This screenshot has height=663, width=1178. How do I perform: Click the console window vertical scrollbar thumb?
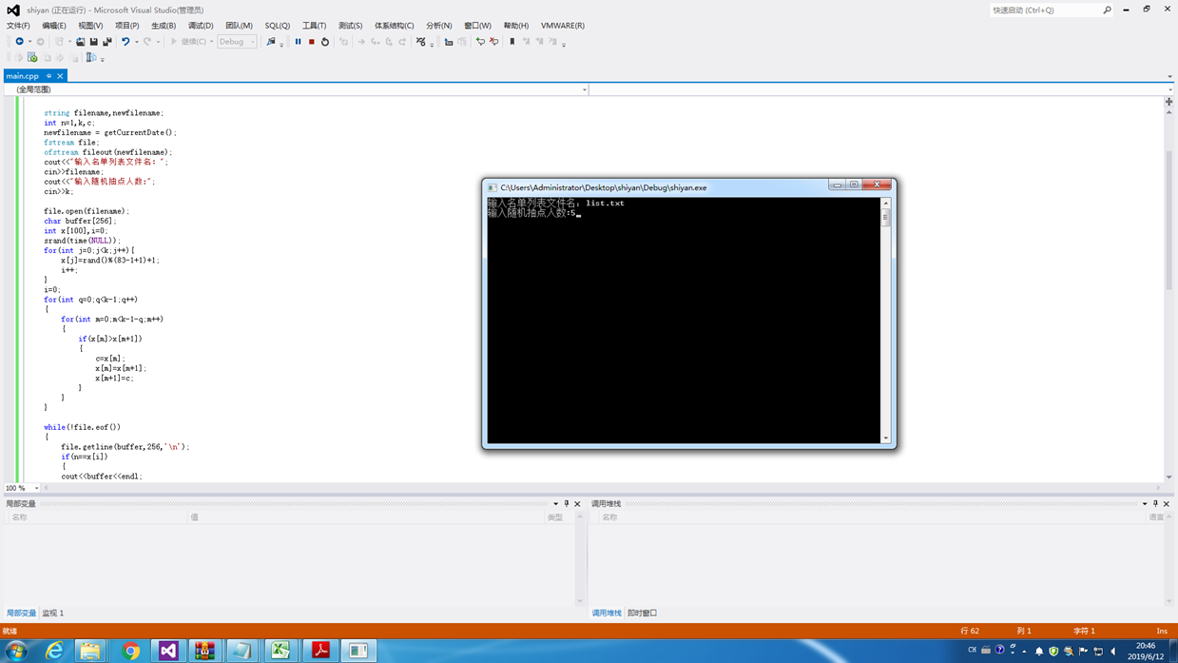pos(885,217)
